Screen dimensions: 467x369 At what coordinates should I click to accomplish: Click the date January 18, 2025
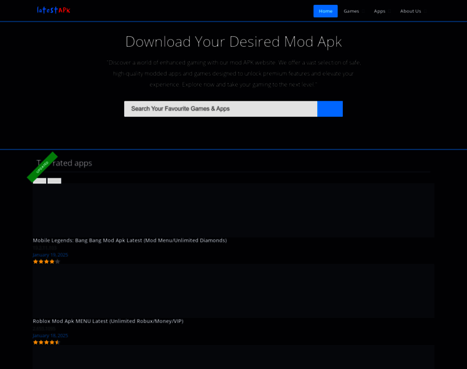(50, 335)
